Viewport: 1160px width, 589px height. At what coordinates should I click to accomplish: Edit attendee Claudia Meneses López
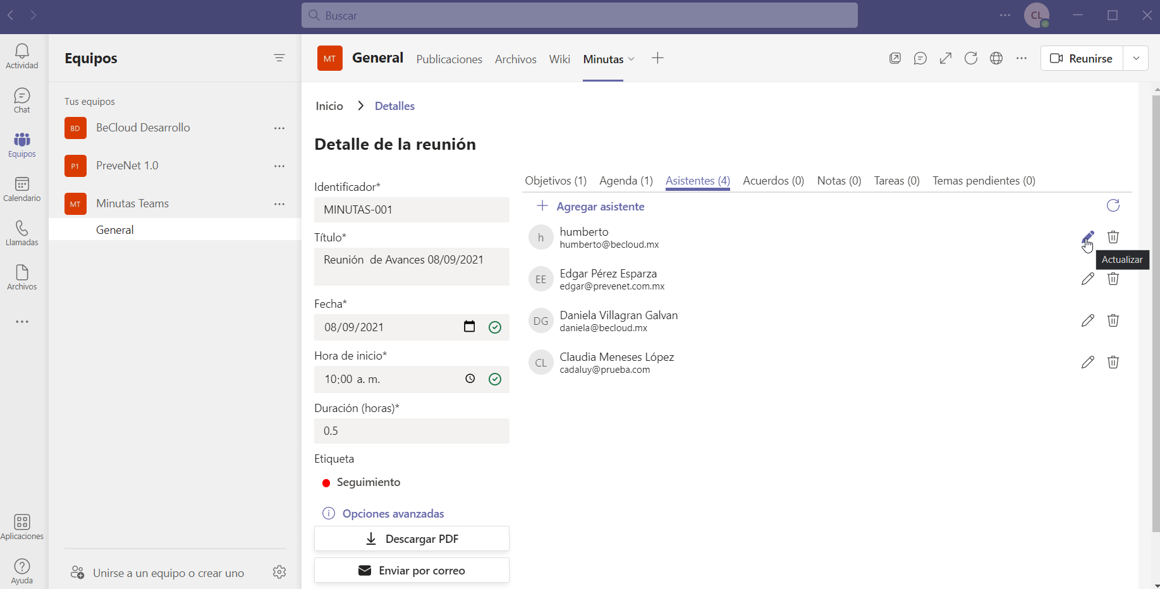[x=1087, y=362]
